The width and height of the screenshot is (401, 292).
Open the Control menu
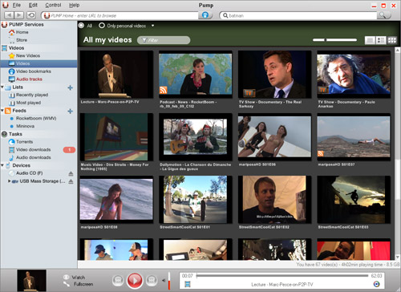53,5
